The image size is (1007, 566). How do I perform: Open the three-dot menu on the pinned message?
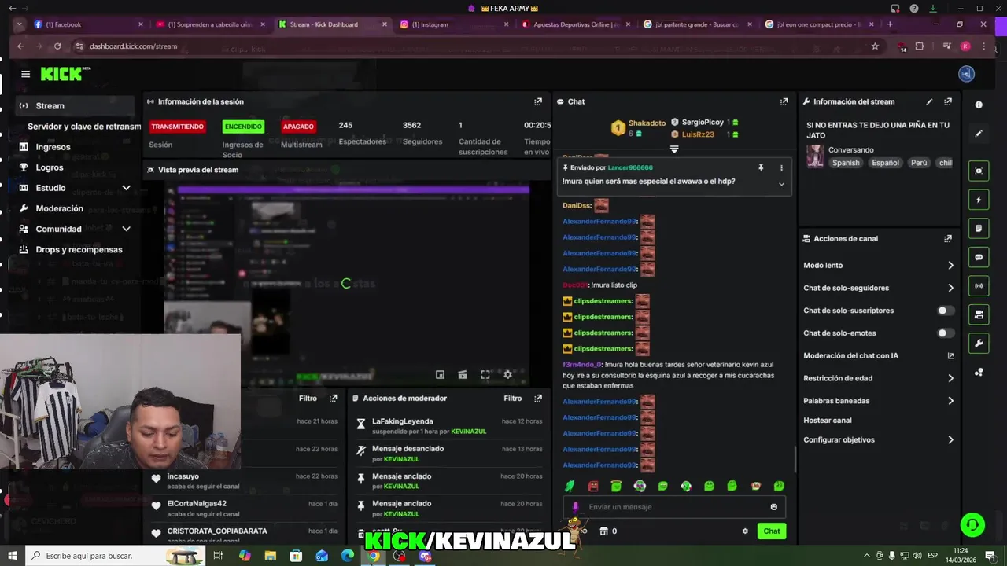click(781, 167)
